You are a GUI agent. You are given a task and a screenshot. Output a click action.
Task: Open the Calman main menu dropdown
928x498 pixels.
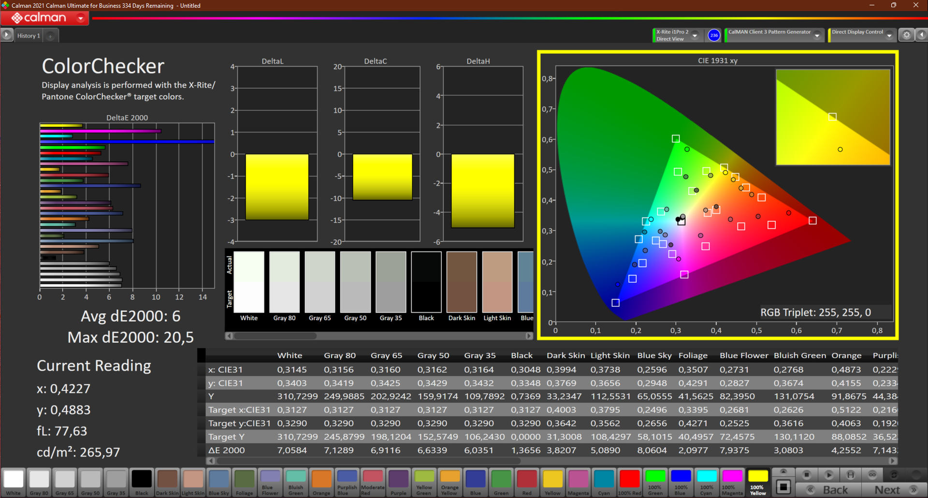click(x=81, y=18)
